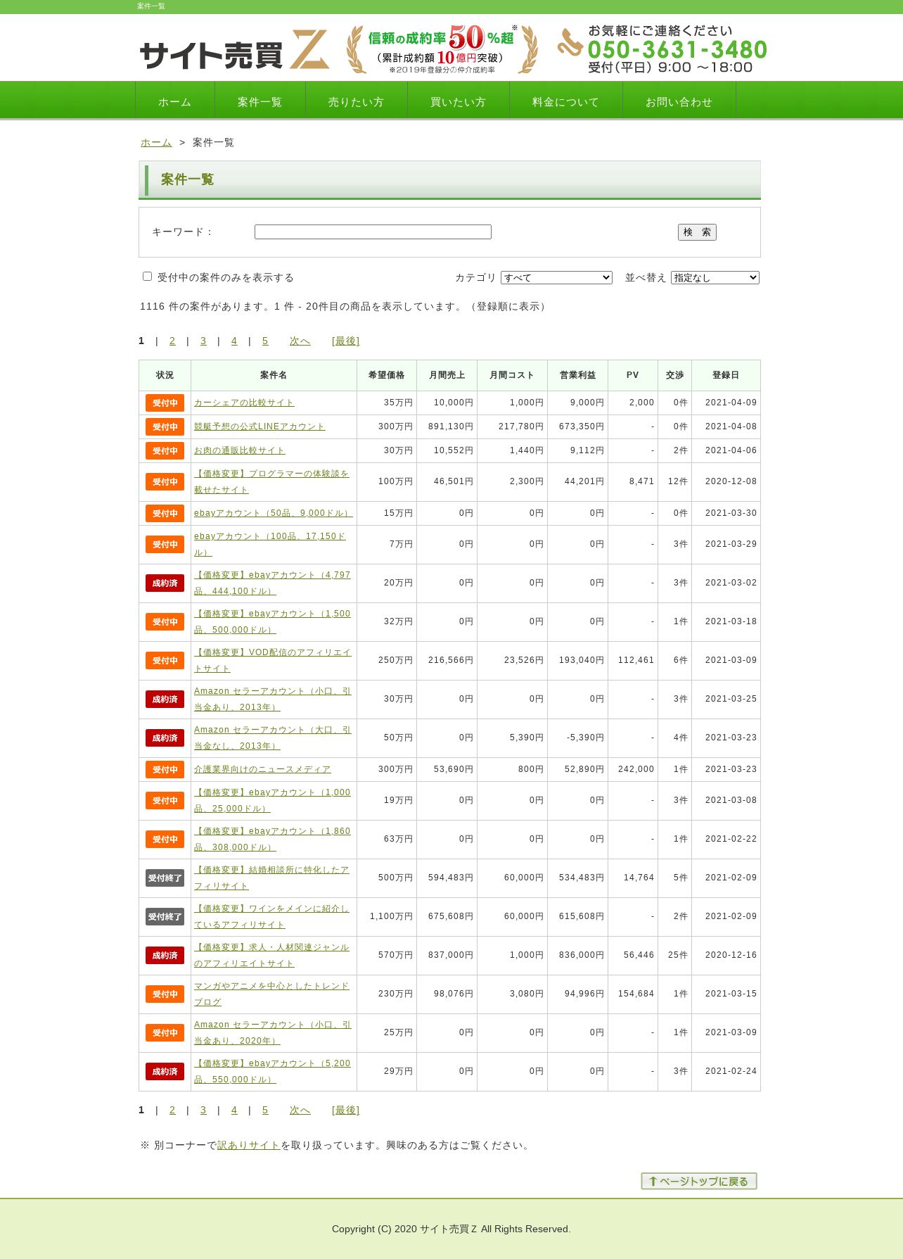Open the カテゴリ dropdown
903x1259 pixels.
(x=556, y=278)
